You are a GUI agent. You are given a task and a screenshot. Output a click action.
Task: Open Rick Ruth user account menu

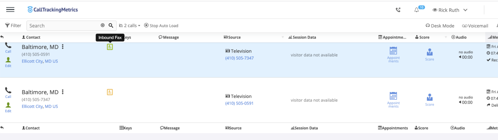point(450,10)
